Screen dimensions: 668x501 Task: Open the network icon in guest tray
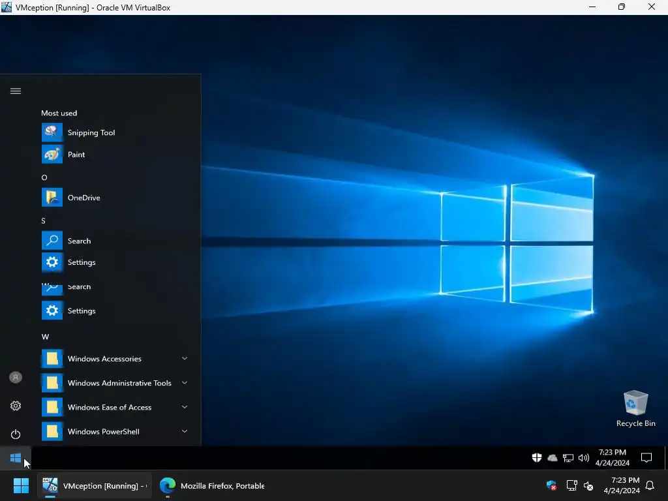point(568,458)
